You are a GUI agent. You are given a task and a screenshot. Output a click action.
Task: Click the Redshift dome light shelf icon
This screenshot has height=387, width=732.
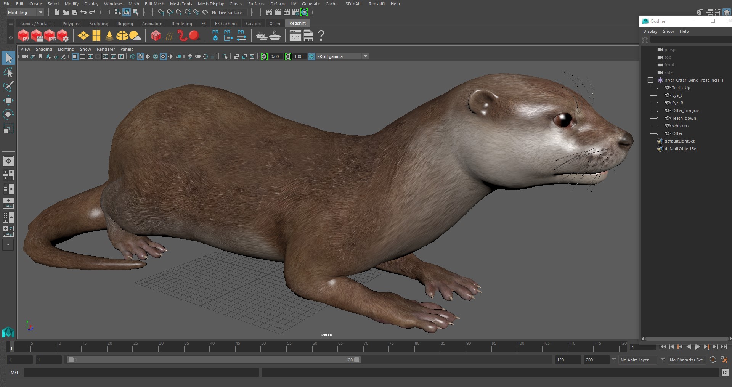(122, 36)
